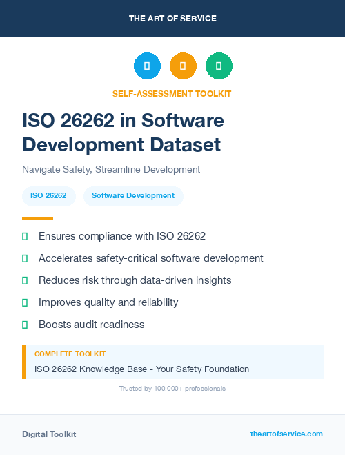Click Reduces risk through data-driven insights text

coord(135,280)
